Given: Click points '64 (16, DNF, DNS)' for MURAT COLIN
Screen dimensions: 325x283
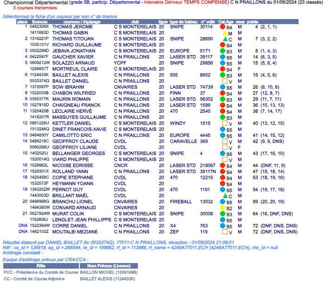Looking at the screenshot, I should coord(273,213).
